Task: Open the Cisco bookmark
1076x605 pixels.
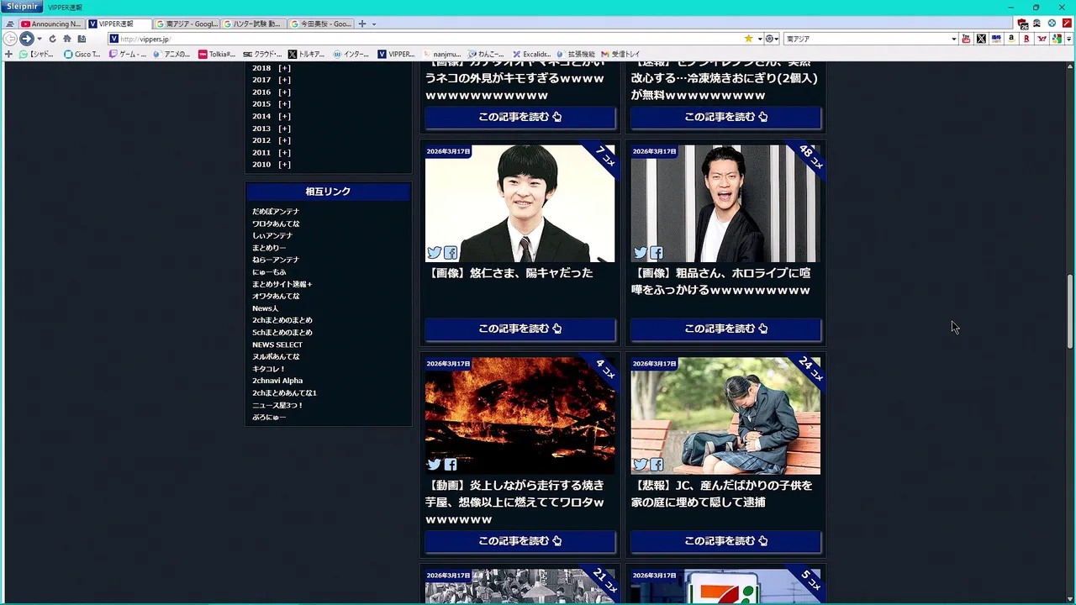Action: click(82, 54)
